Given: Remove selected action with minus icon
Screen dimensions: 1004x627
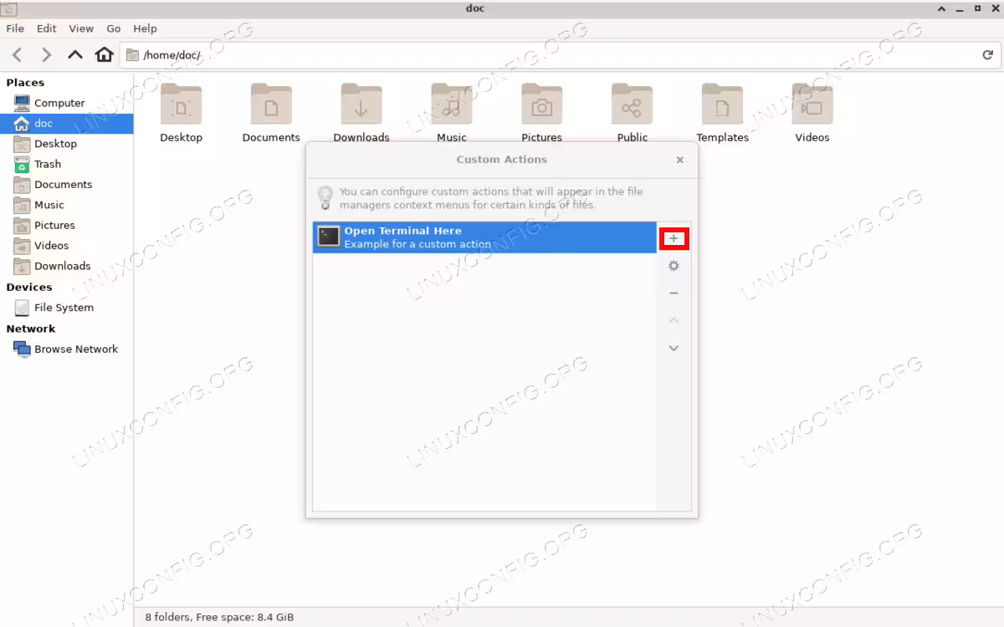Looking at the screenshot, I should [x=674, y=293].
